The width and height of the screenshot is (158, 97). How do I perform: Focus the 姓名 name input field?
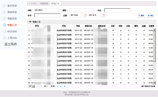tap(117, 10)
